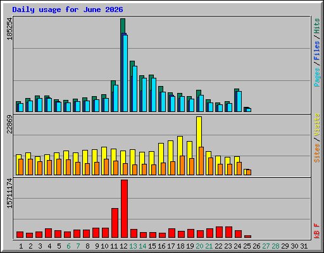
Task: Click day 10 on the x-axis
Action: [x=104, y=246]
